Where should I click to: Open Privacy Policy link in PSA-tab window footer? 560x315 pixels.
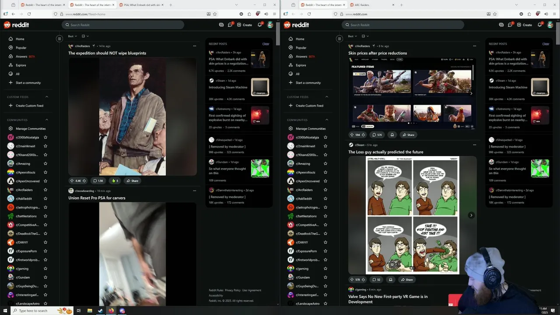pyautogui.click(x=233, y=290)
